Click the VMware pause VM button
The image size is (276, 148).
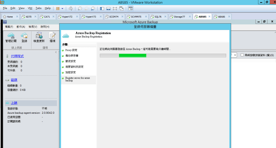57,8
